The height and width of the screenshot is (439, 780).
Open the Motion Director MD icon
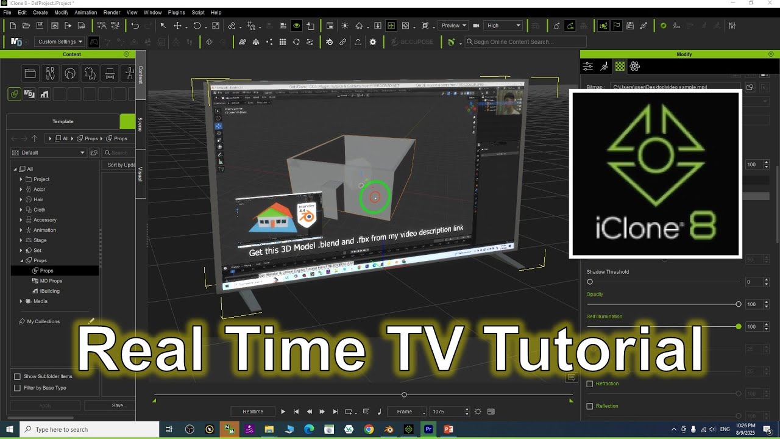(16, 42)
